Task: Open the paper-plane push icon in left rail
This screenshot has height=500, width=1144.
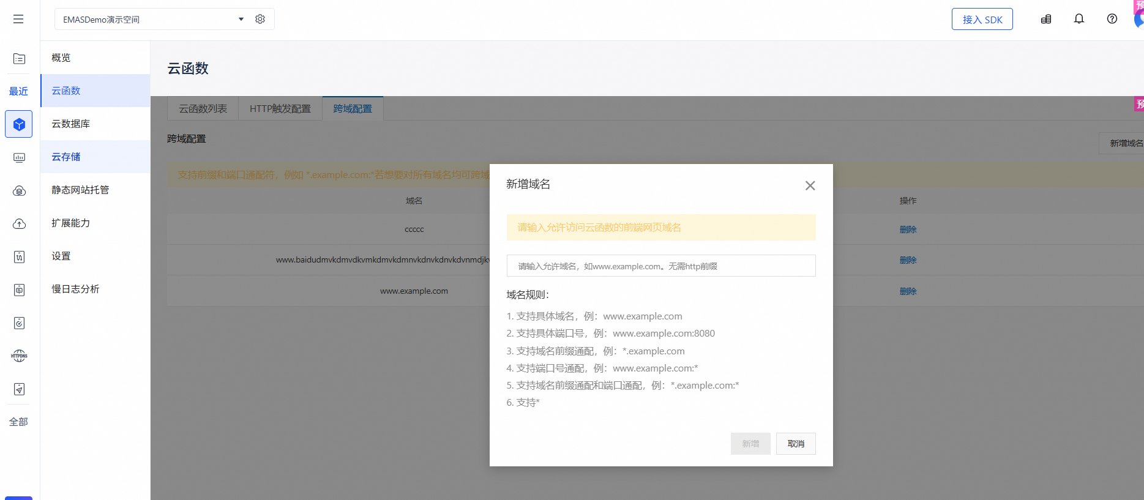Action: click(x=19, y=389)
